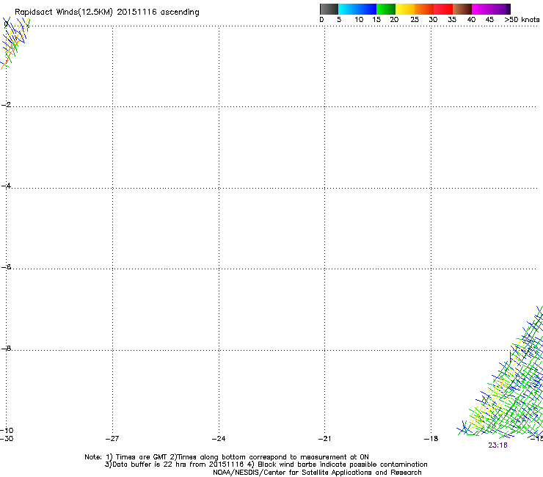Click the '-21' longitude axis label
The width and height of the screenshot is (543, 477).
pyautogui.click(x=325, y=439)
